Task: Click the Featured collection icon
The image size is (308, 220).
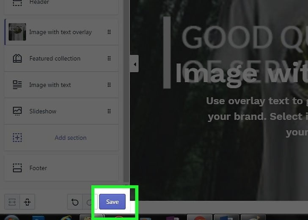Action: [x=17, y=58]
